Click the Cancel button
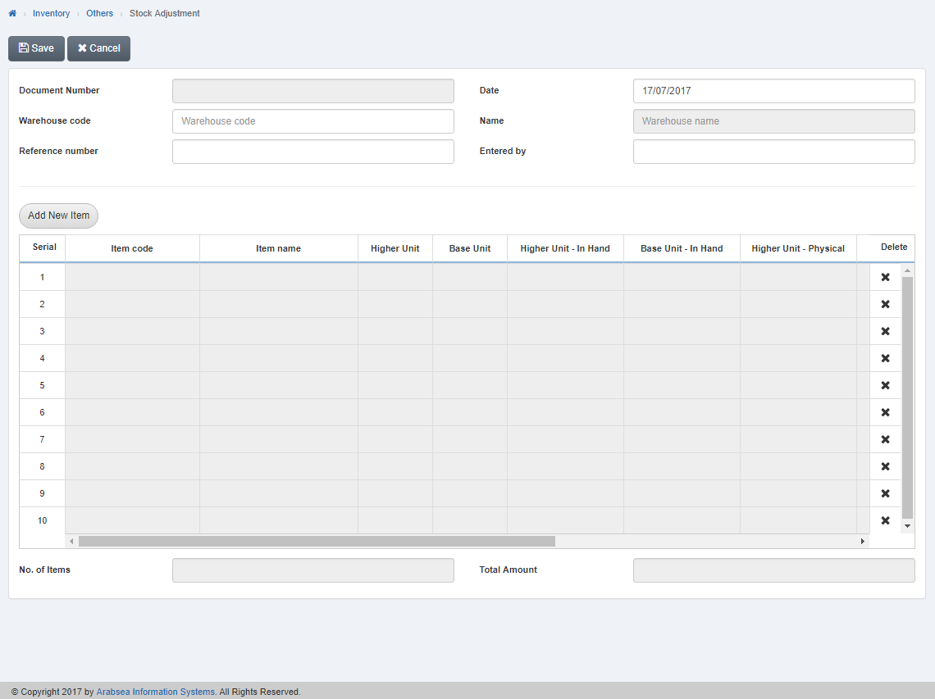This screenshot has width=935, height=699. 98,48
